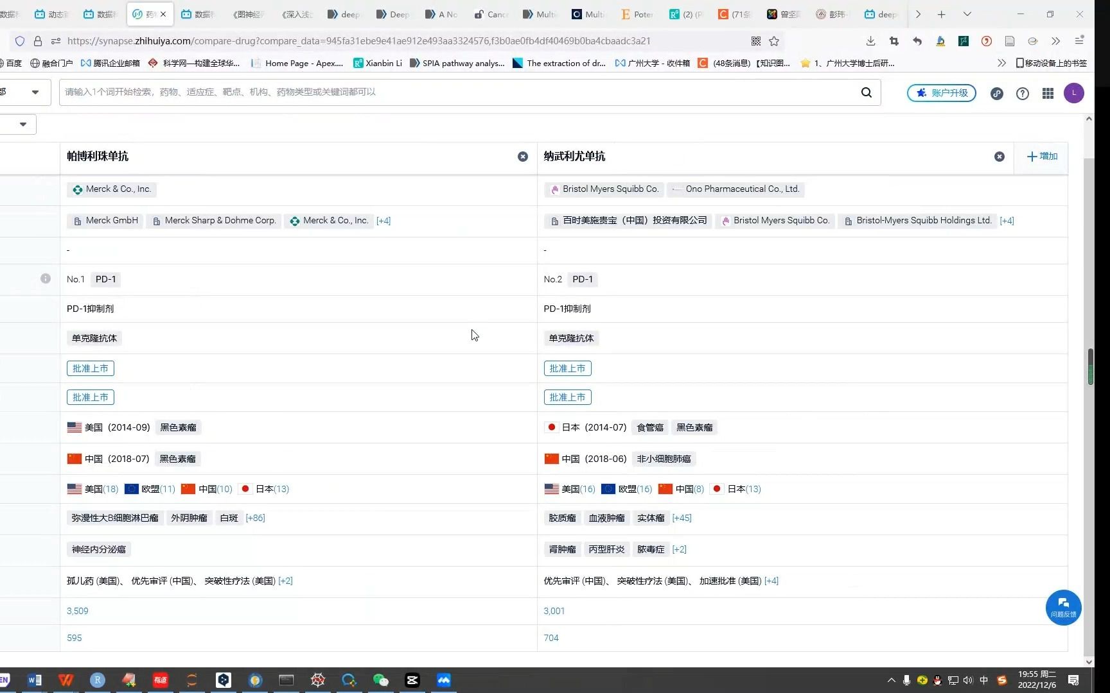The image size is (1110, 693).
Task: Open the 704 count link
Action: tap(551, 638)
